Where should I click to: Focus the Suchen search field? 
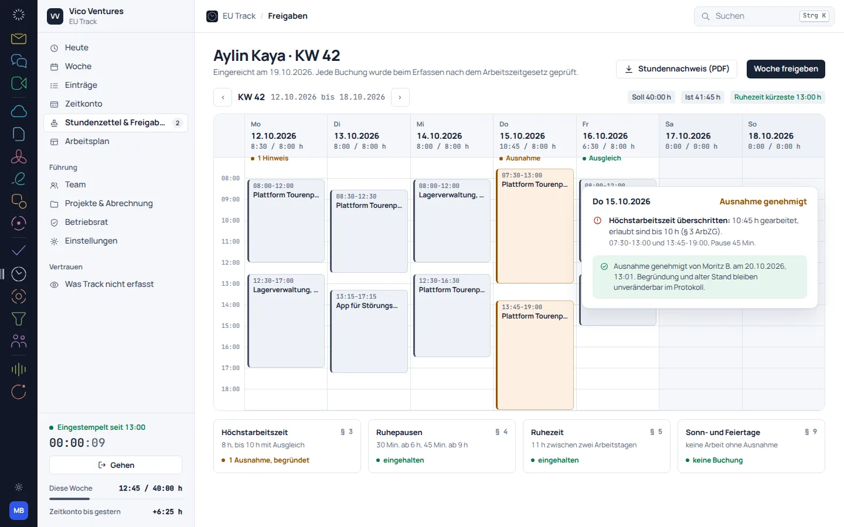[764, 16]
